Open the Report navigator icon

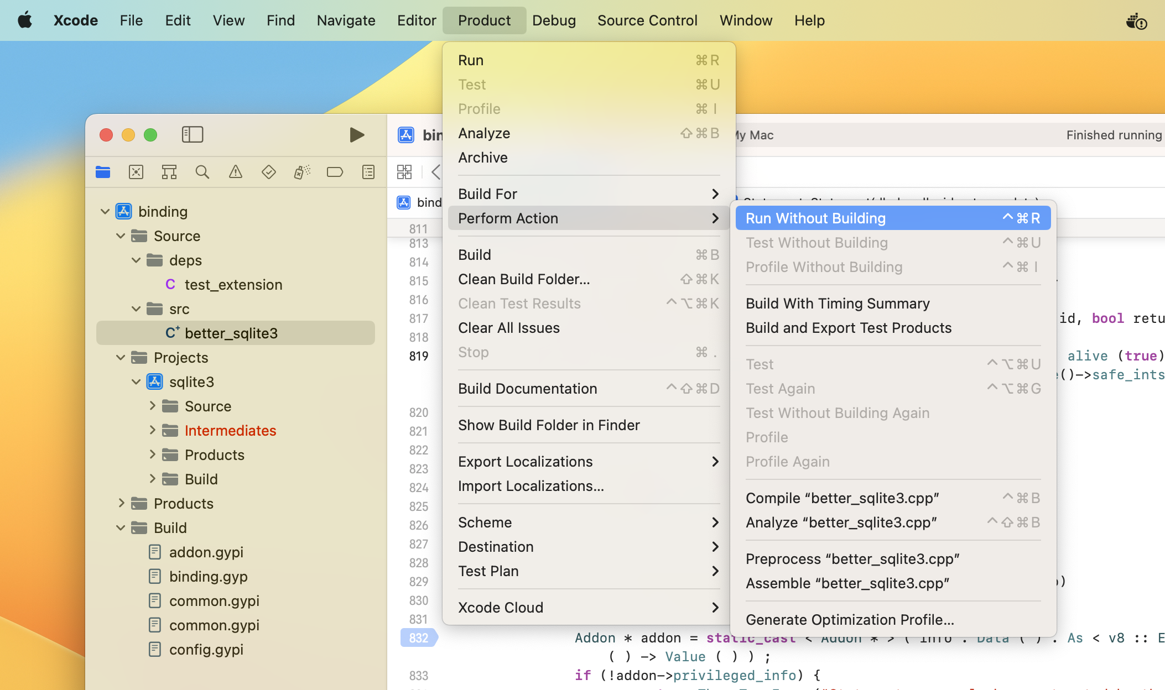[x=368, y=172]
